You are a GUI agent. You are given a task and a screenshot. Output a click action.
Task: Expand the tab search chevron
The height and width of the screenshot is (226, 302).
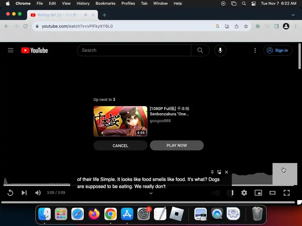(x=293, y=15)
